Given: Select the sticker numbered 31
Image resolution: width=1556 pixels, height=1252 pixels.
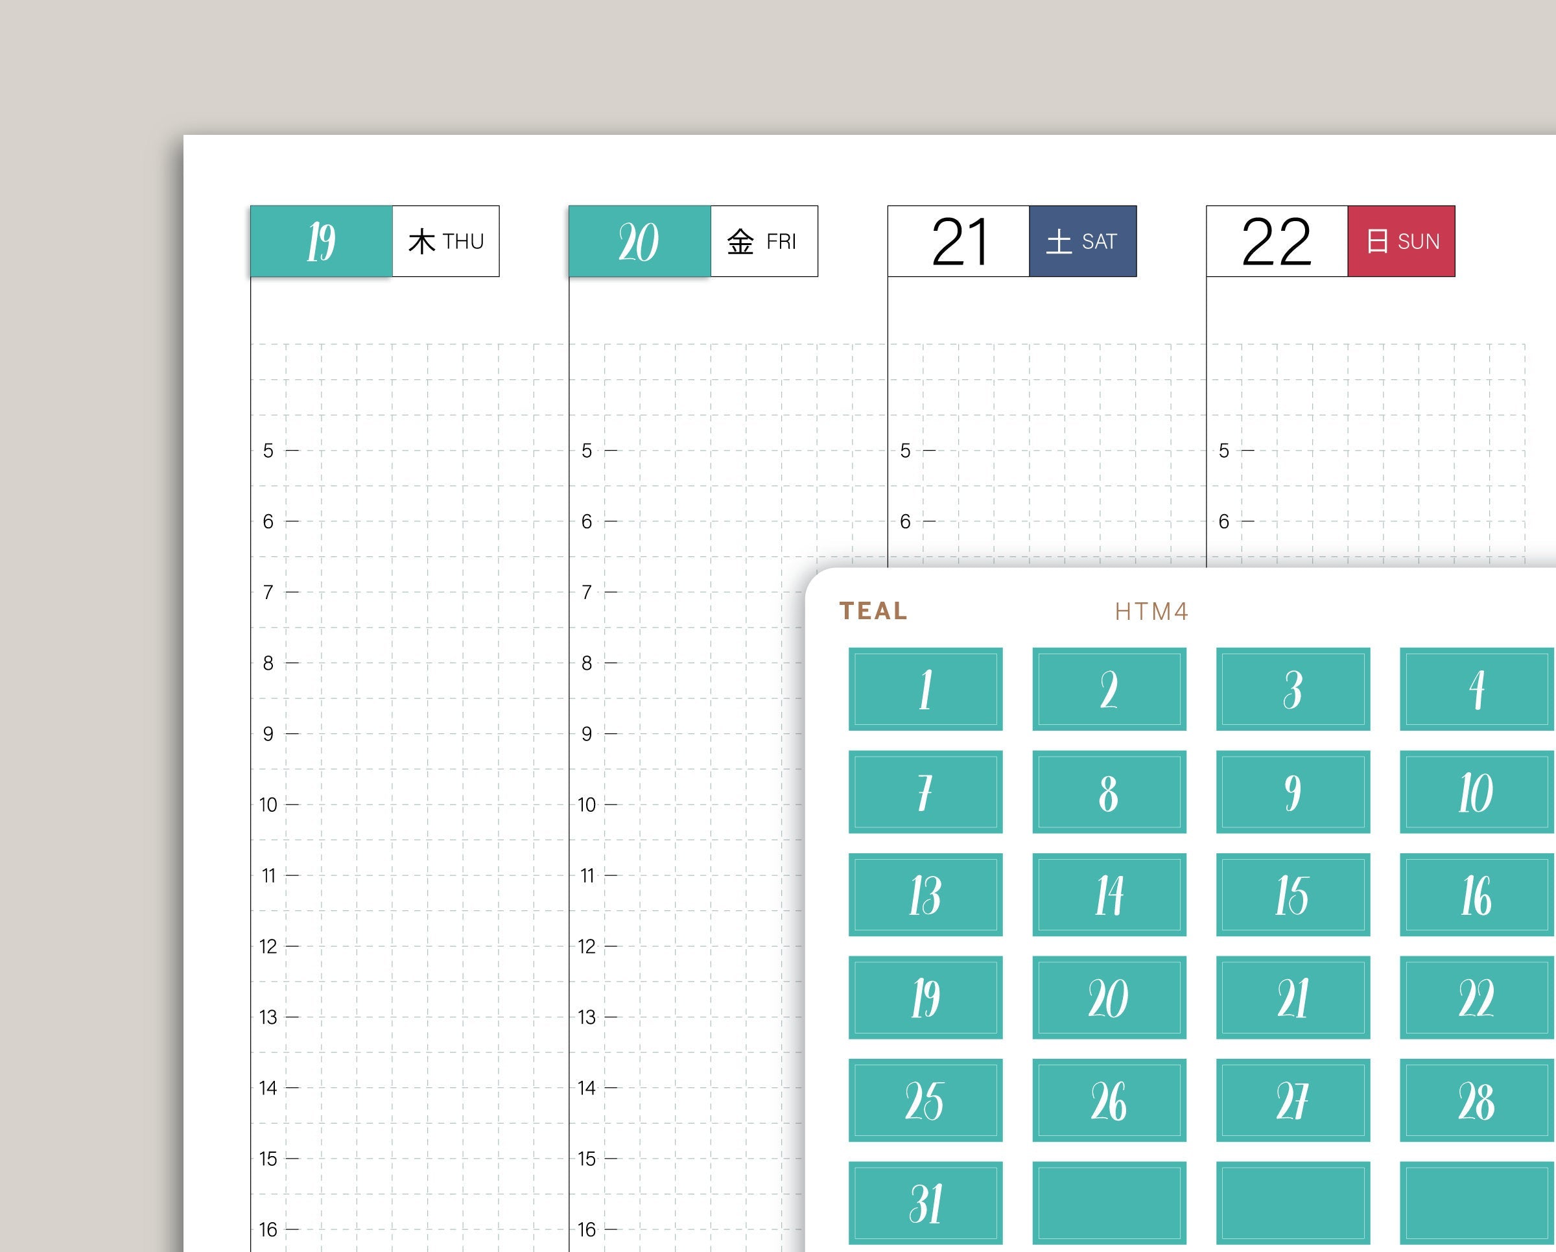Looking at the screenshot, I should pos(925,1203).
